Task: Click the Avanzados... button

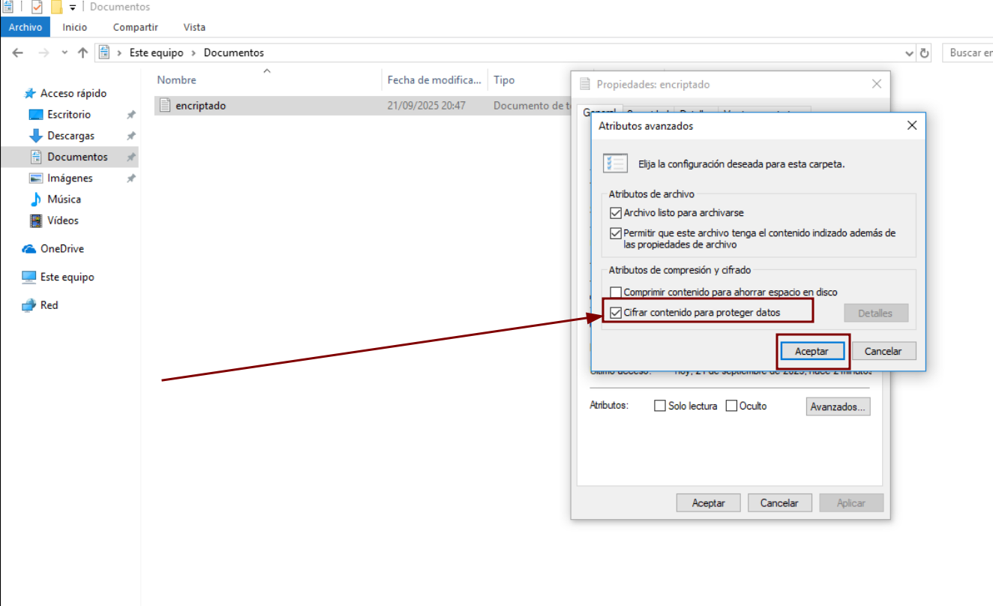Action: coord(838,406)
